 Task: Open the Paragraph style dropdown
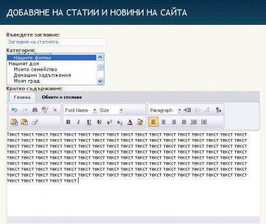(x=166, y=110)
